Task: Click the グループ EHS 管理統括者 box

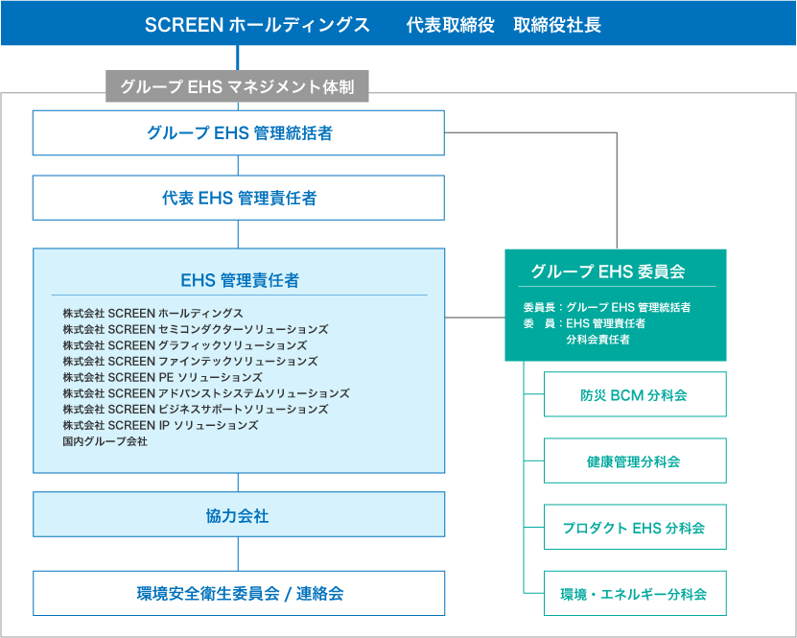Action: coord(239,132)
